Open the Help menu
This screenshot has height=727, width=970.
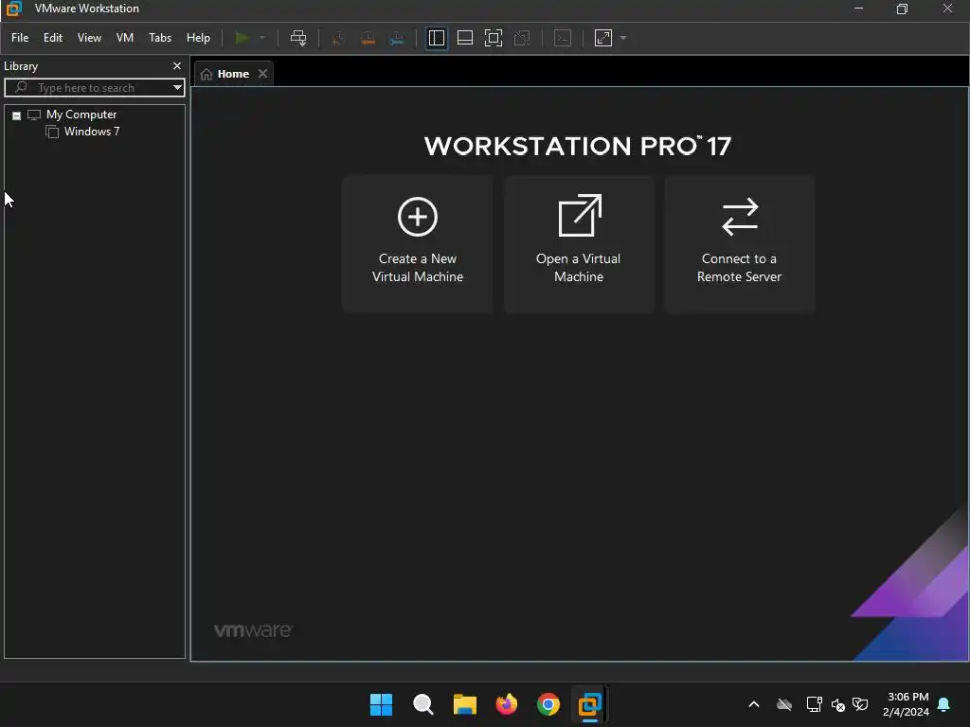(x=198, y=38)
